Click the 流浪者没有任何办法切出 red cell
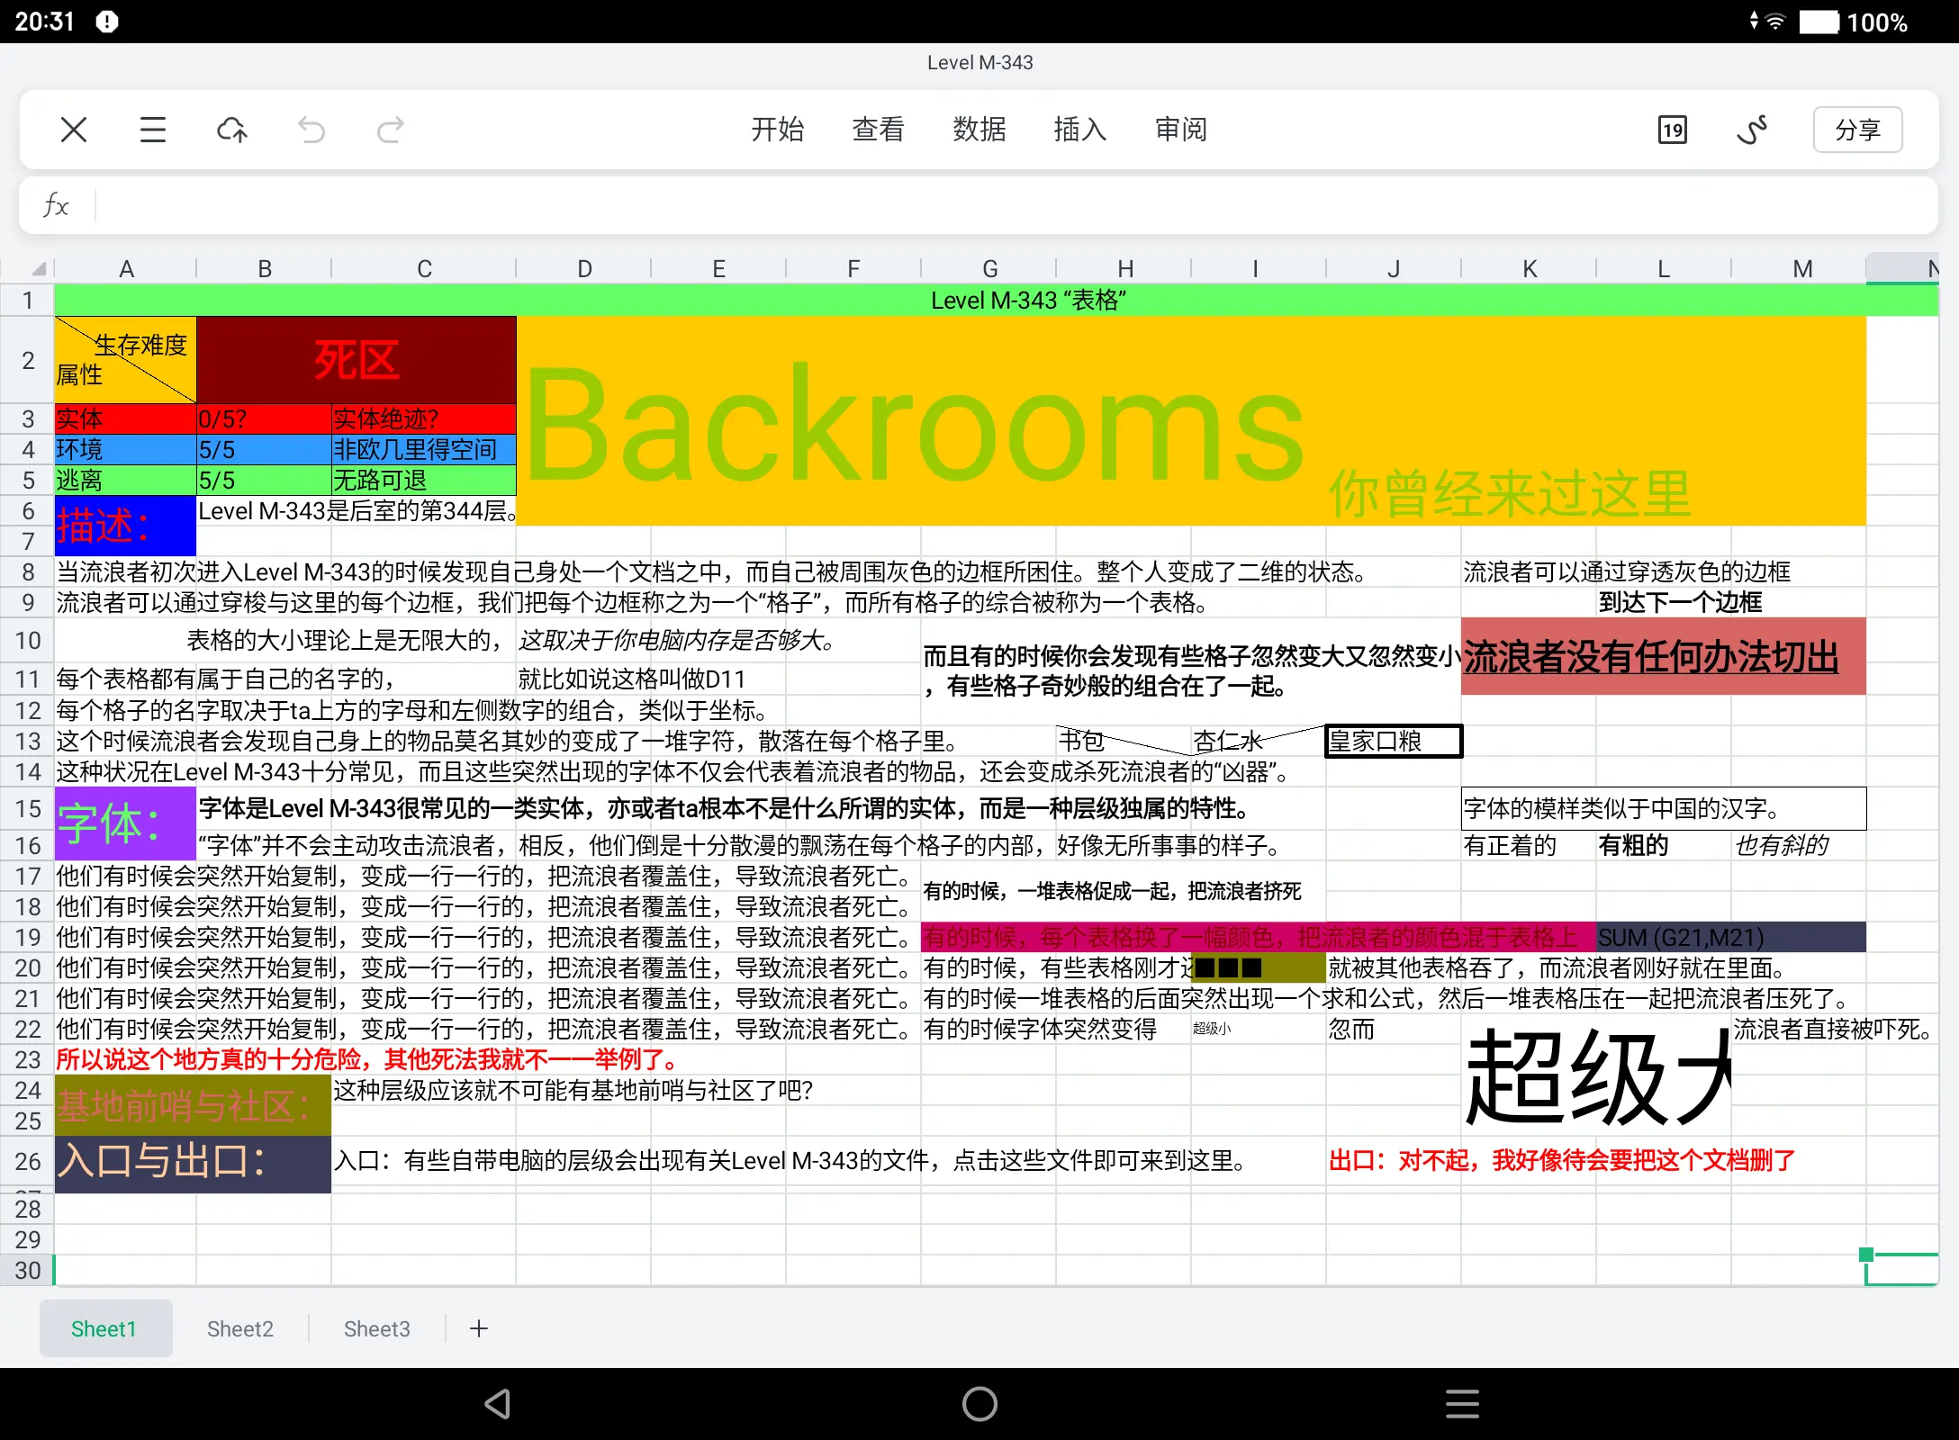 point(1664,656)
